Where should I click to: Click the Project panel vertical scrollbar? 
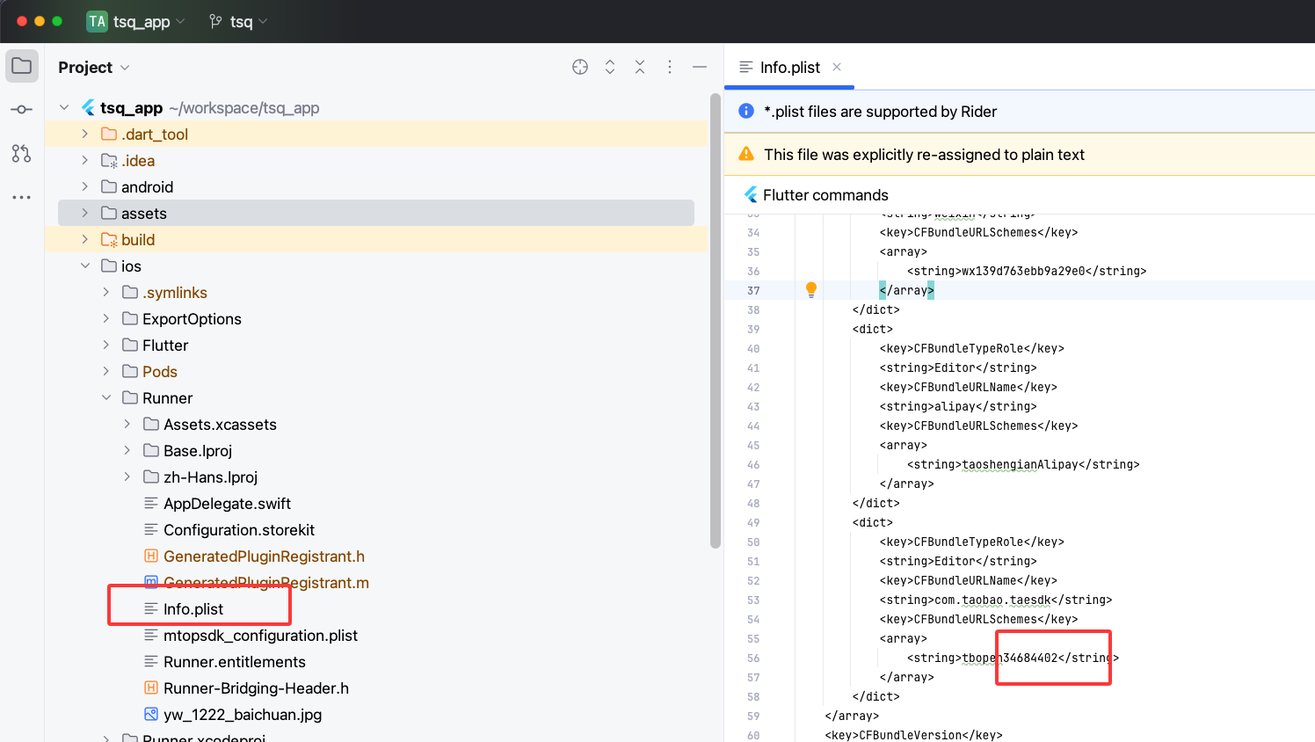pyautogui.click(x=716, y=321)
